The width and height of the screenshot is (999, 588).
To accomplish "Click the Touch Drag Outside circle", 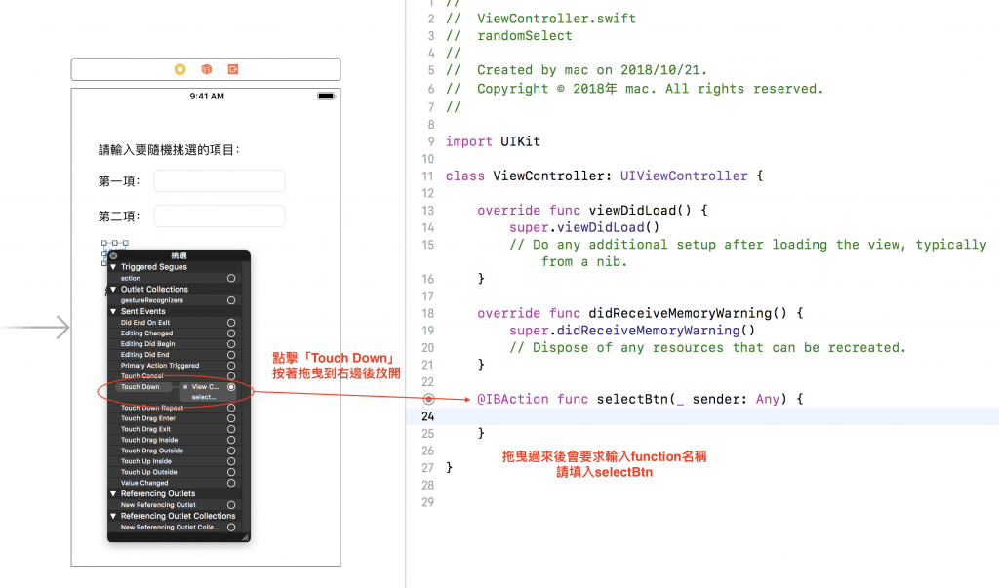I will coord(231,451).
